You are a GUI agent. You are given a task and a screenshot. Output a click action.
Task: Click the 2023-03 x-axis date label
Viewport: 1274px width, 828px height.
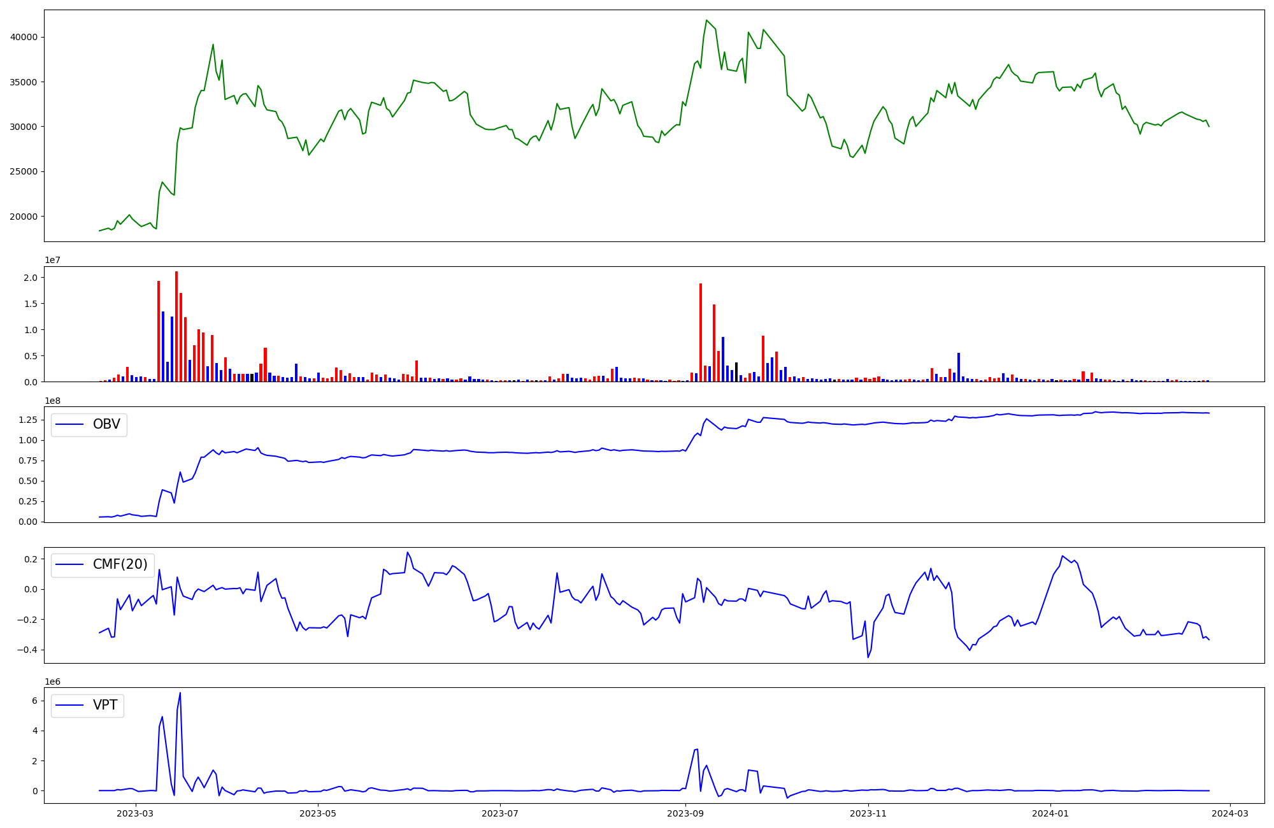point(136,813)
